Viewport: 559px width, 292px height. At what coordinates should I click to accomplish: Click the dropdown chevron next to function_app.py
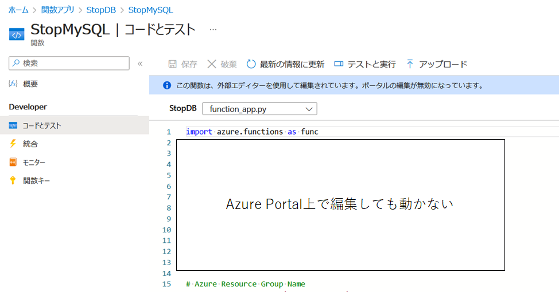309,109
